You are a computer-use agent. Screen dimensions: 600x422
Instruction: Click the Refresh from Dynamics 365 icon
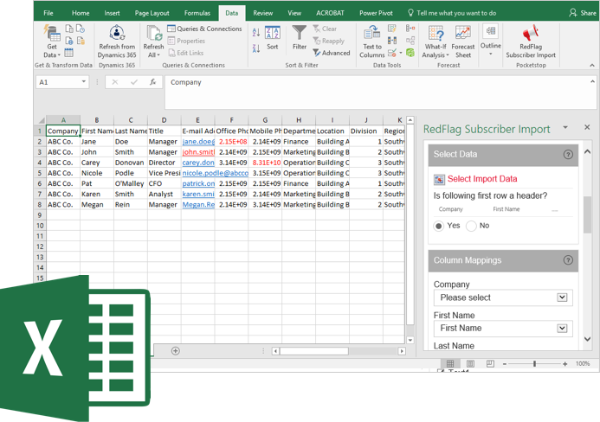coord(117,35)
